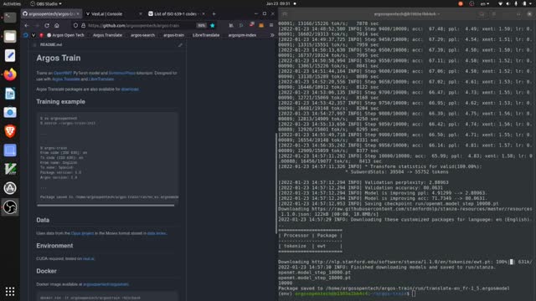This screenshot has height=301, width=536.
Task: Open the Brave browser dock icon
Action: click(10, 131)
